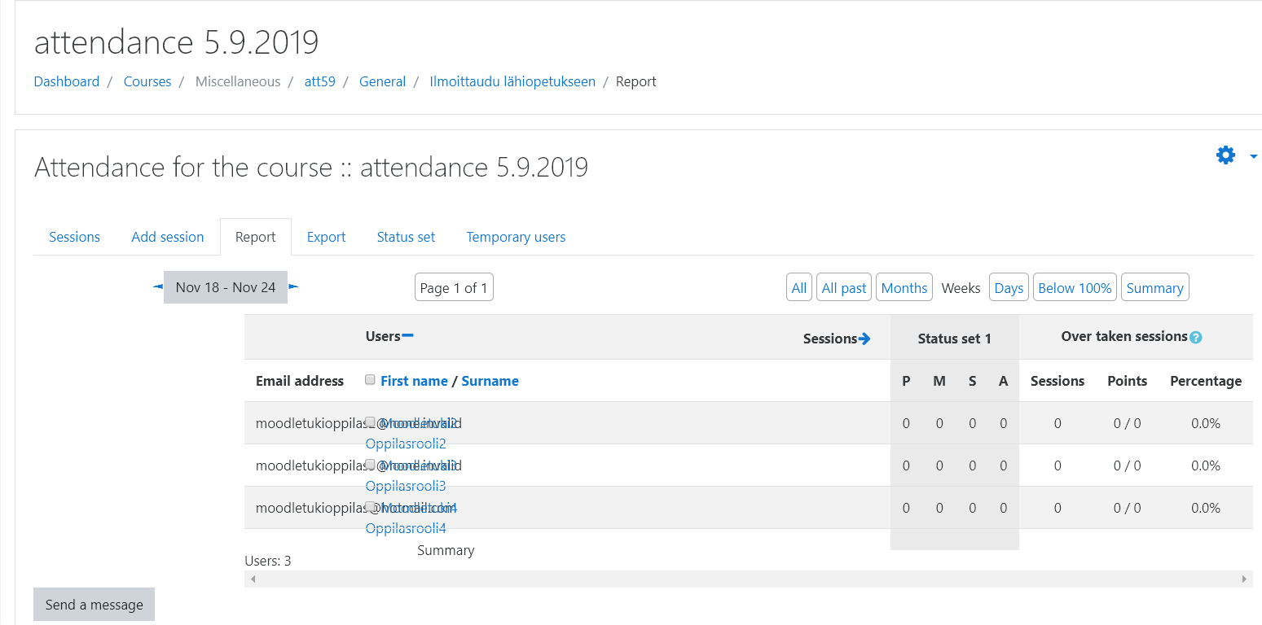Check the Oppilasrooli4 student checkbox
1262x625 pixels.
coord(370,507)
